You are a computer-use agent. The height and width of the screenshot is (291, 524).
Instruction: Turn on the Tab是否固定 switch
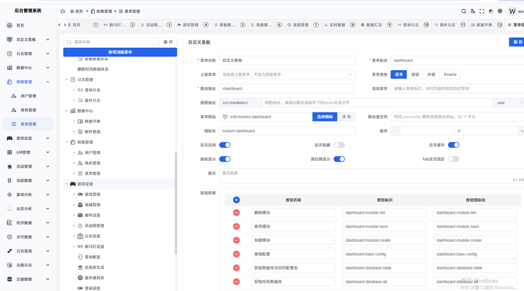(453, 159)
